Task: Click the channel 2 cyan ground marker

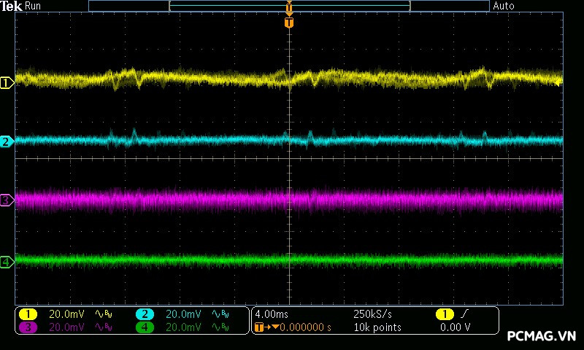Action: coord(7,141)
